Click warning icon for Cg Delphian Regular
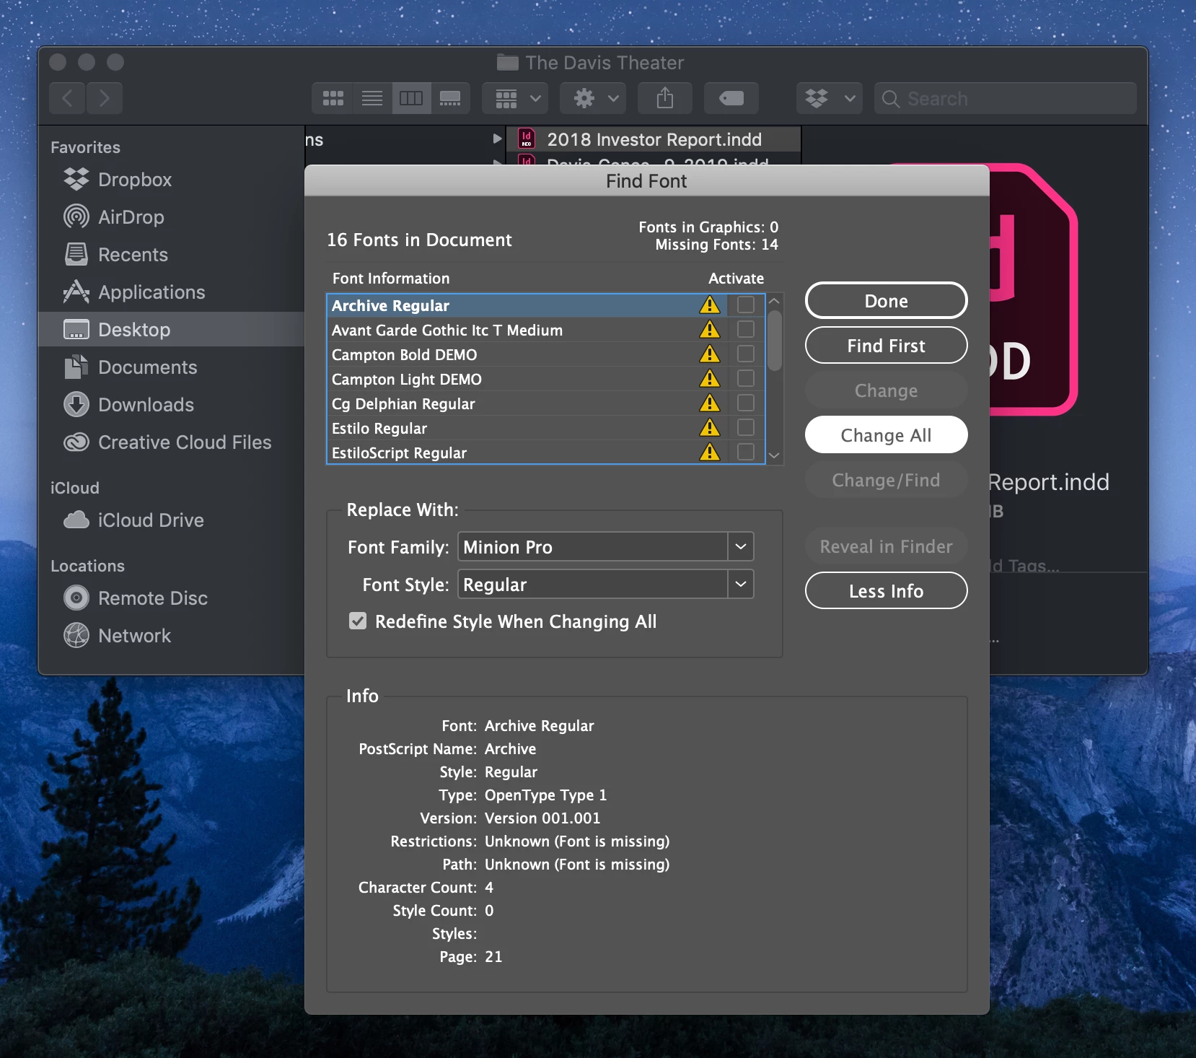 pos(710,403)
